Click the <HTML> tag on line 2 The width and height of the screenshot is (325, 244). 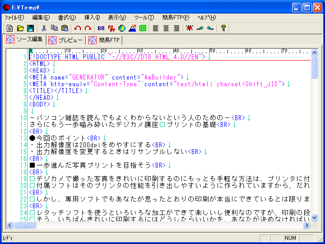(x=40, y=64)
